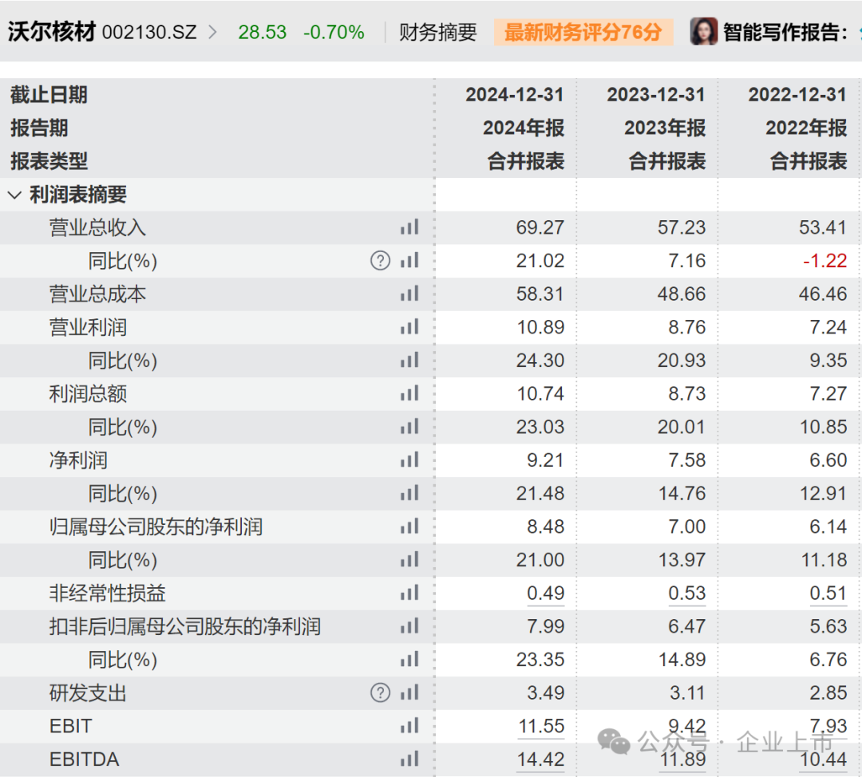Click the 2022-12-31 column header
The width and height of the screenshot is (862, 777).
[x=797, y=94]
